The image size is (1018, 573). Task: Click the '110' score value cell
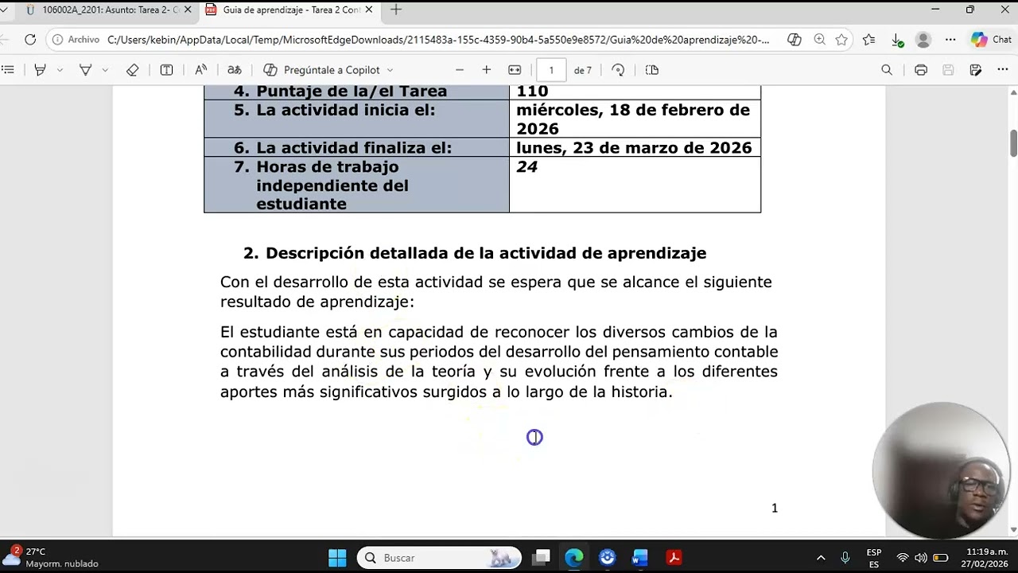pos(634,92)
